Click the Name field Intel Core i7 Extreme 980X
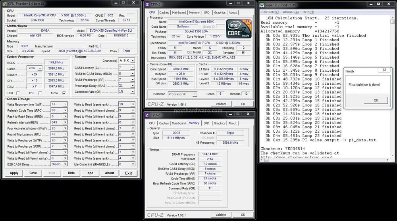 coord(196,22)
